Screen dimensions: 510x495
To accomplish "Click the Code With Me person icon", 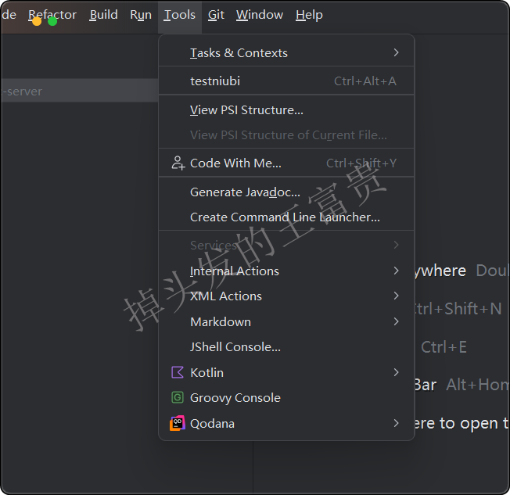I will [x=178, y=163].
